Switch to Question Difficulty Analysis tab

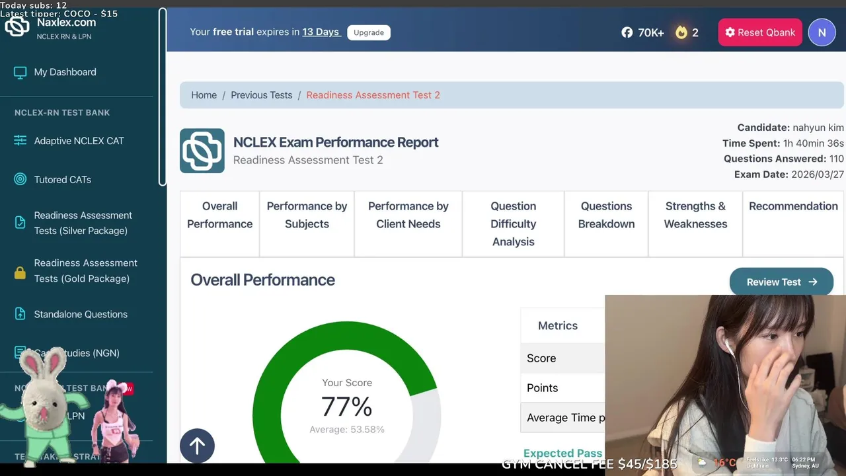tap(513, 223)
